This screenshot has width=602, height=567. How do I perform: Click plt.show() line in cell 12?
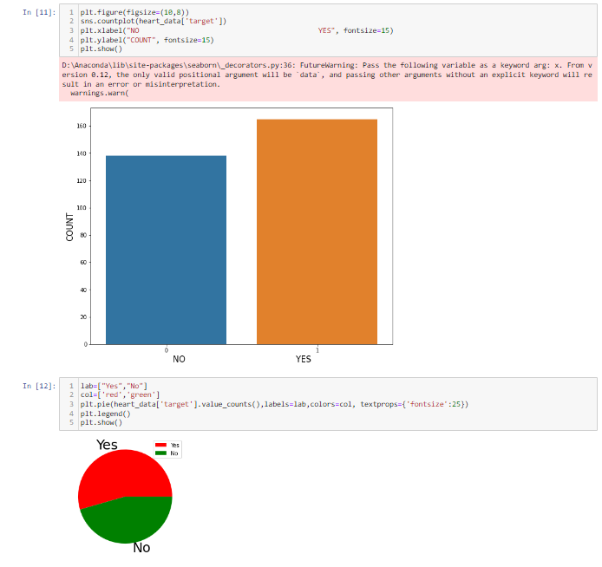coord(101,422)
